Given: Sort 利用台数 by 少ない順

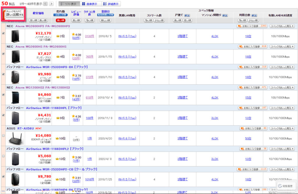Looking at the screenshot, I should tap(253, 20).
